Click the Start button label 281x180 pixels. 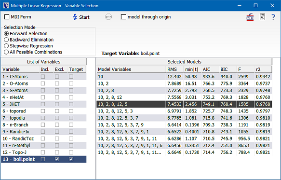[x=84, y=17]
